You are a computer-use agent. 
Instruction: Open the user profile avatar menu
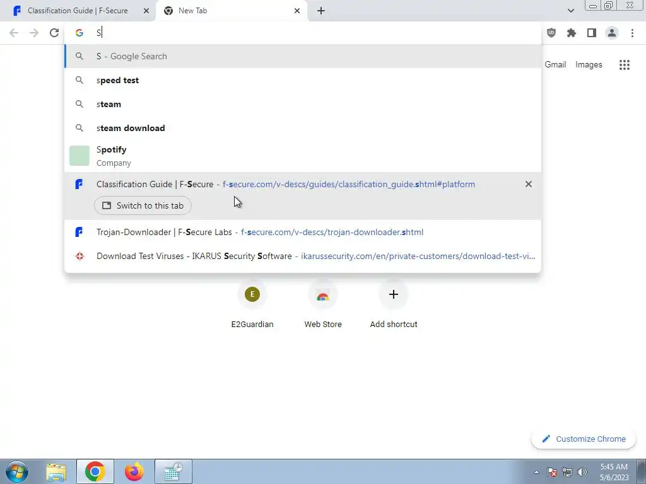click(612, 33)
